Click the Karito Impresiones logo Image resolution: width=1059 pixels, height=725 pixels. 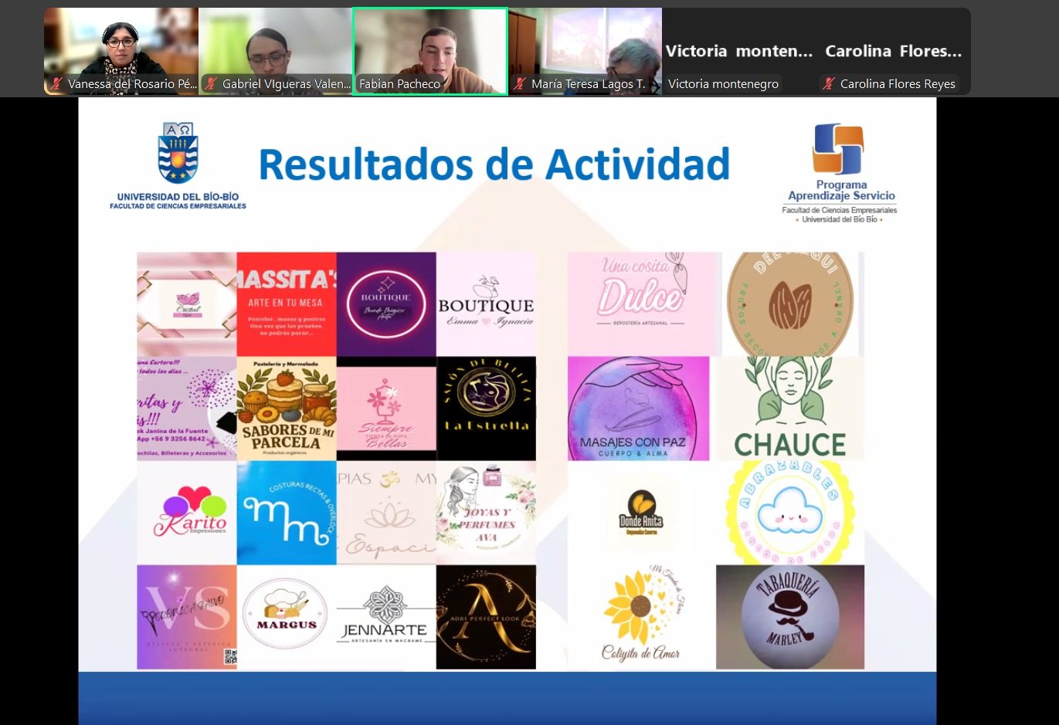(x=187, y=513)
